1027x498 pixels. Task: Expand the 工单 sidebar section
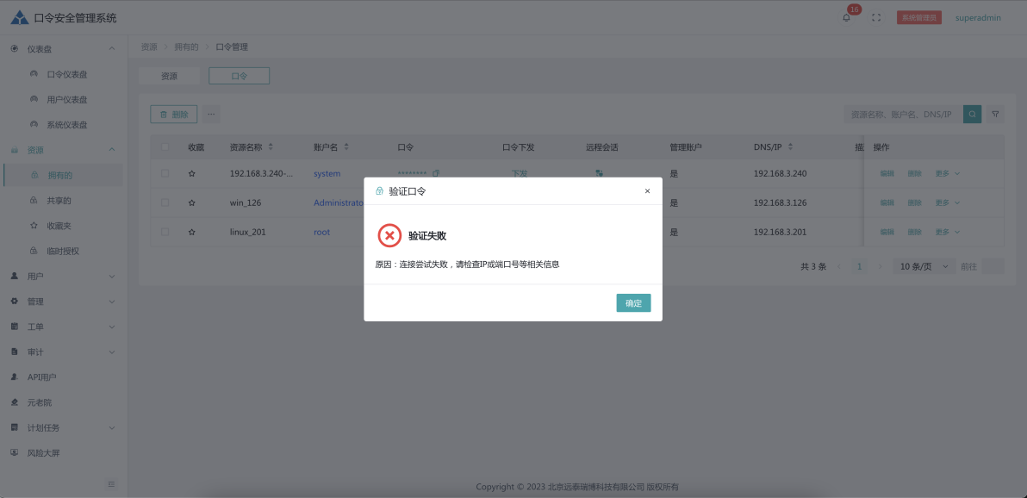[61, 327]
